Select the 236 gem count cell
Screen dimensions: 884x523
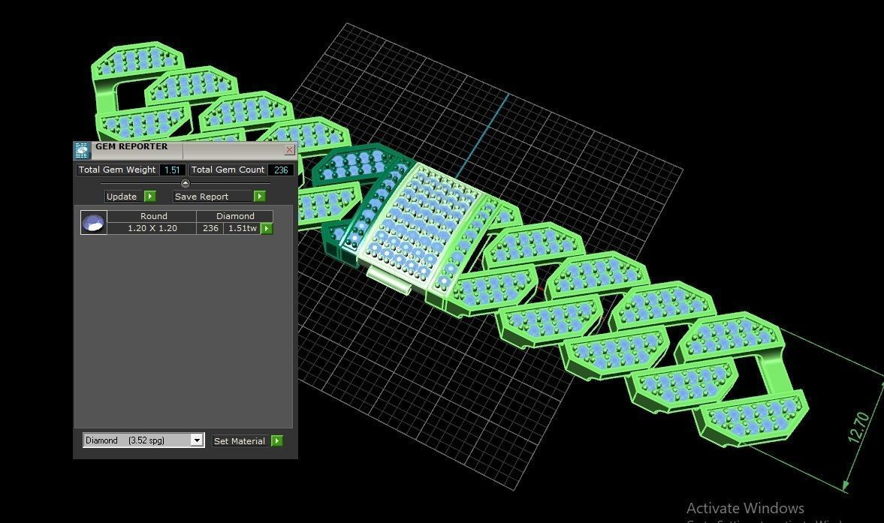click(x=210, y=228)
